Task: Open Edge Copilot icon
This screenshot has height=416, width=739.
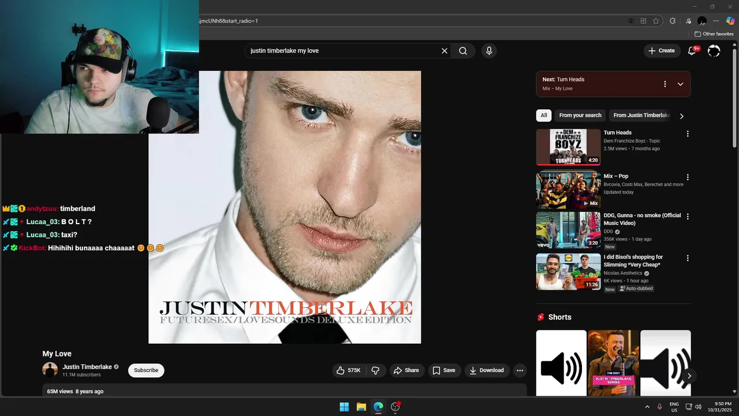Action: [x=730, y=21]
